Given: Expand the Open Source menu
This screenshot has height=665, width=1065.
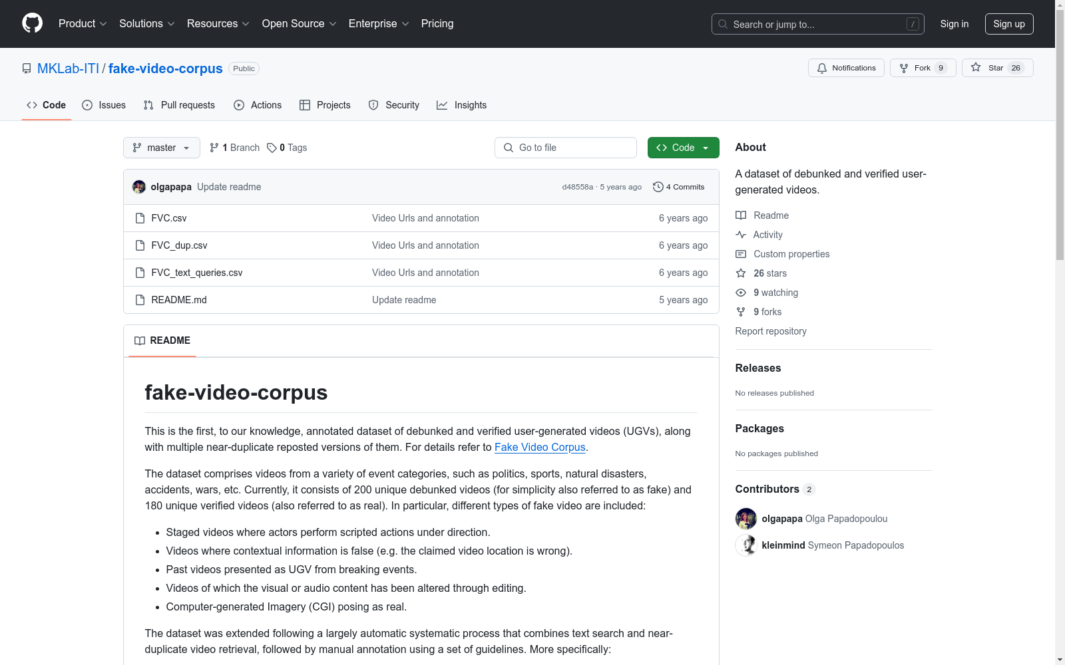Looking at the screenshot, I should click(300, 23).
